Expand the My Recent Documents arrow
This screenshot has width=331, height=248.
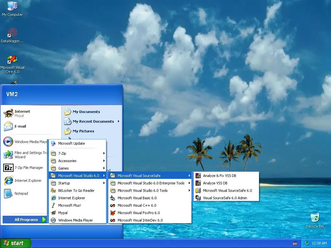(x=118, y=121)
